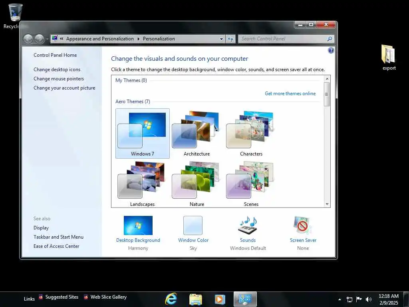Image resolution: width=409 pixels, height=307 pixels.
Task: Show hidden tray icons arrow
Action: [x=340, y=299]
